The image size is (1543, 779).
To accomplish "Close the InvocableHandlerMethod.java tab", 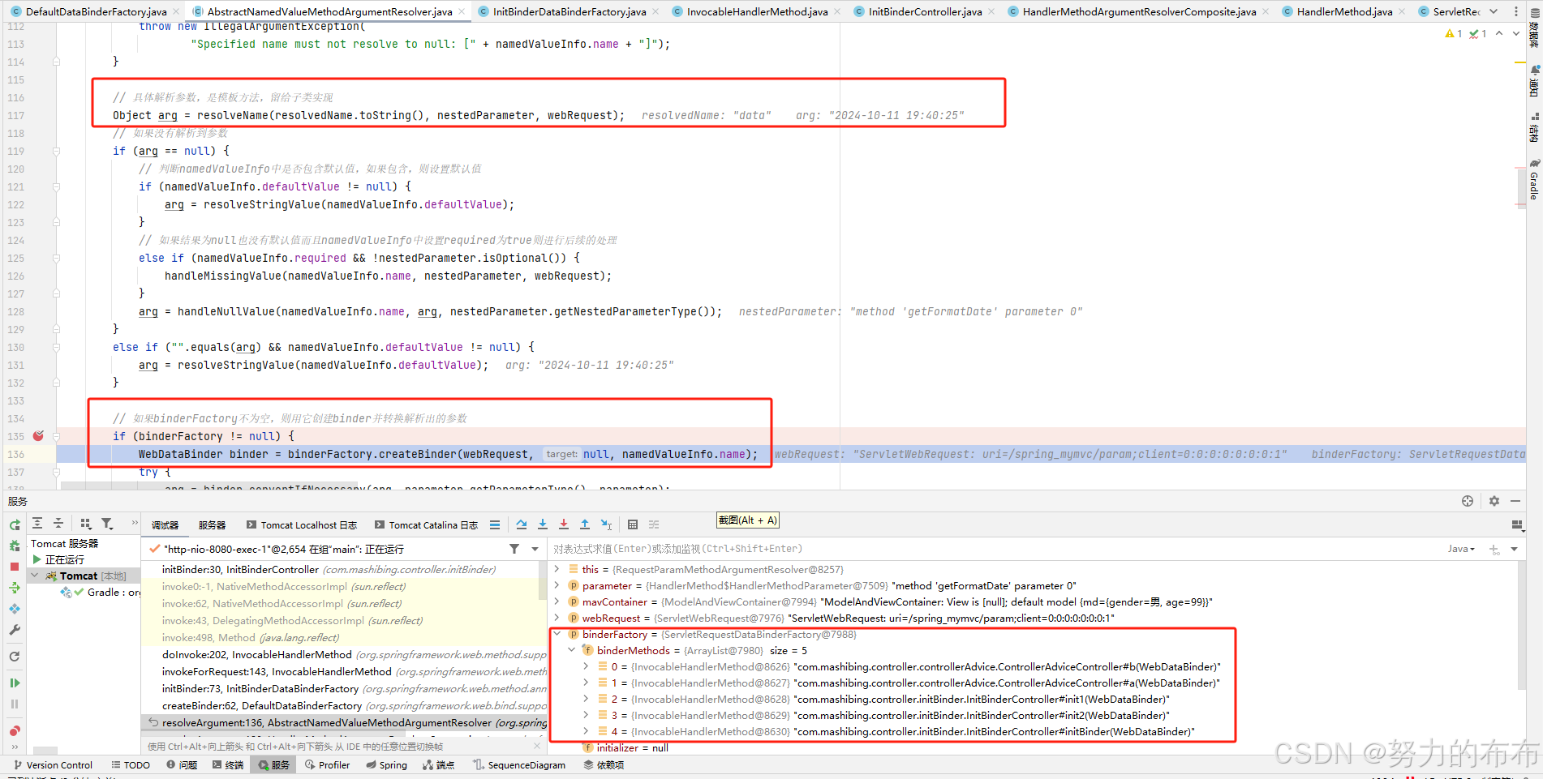I will (837, 11).
